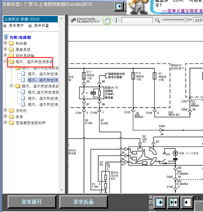
Task: Open the 暖风,通风和空调系 document with comma
Action: point(43,92)
